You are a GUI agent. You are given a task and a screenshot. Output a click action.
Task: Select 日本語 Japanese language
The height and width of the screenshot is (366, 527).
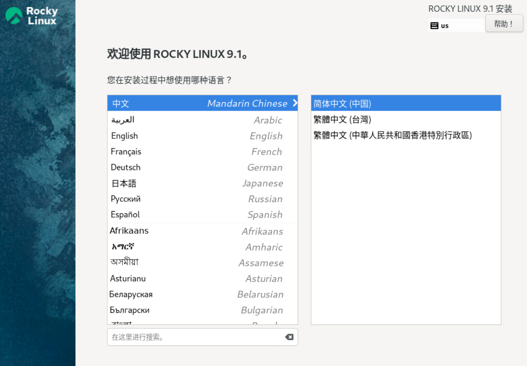pos(202,183)
